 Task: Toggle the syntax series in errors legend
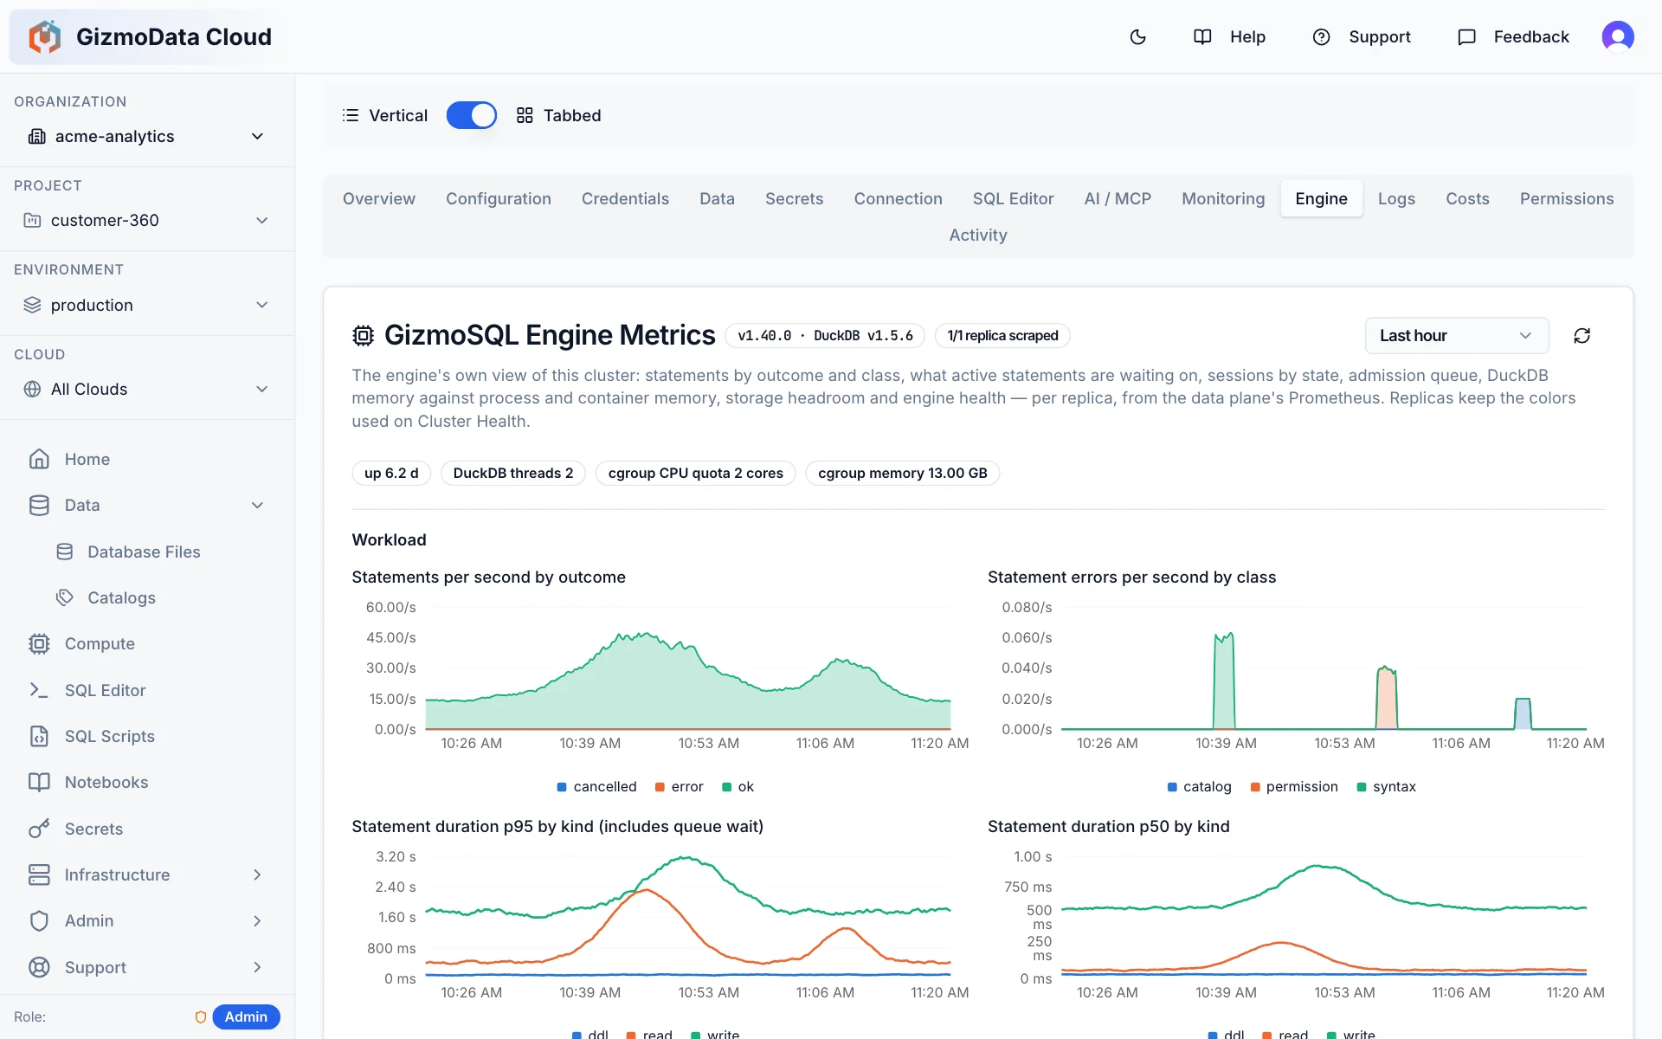[1386, 786]
